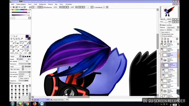Hide the Слой6 layer
Screen dimensions: 189x106
[x=162, y=80]
